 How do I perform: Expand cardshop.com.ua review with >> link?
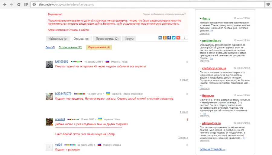pos(201,86)
